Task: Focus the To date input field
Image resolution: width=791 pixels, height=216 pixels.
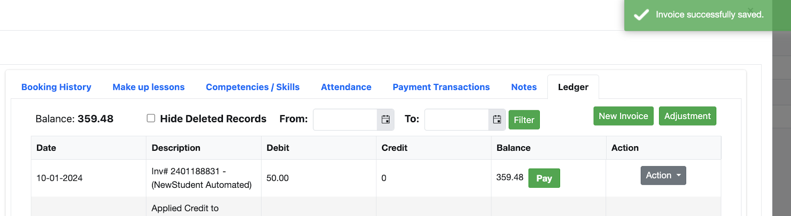Action: pyautogui.click(x=456, y=120)
